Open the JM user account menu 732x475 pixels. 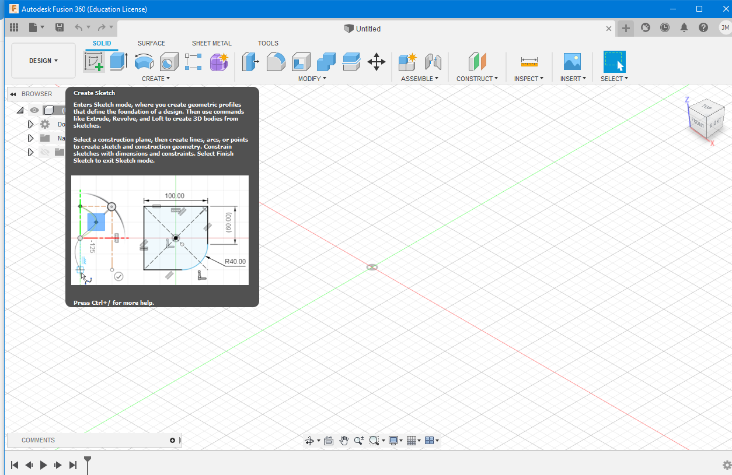click(x=724, y=27)
